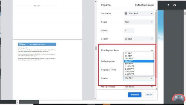Select 600 PPP in the dropdown list
Screen dimensions: 186x105
139,64
